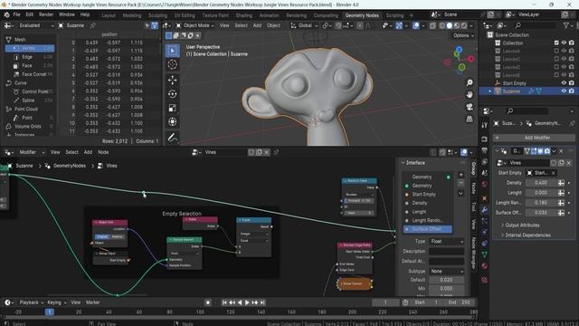The width and height of the screenshot is (579, 326).
Task: Open the Object Data green triangle tab
Action: click(x=485, y=254)
